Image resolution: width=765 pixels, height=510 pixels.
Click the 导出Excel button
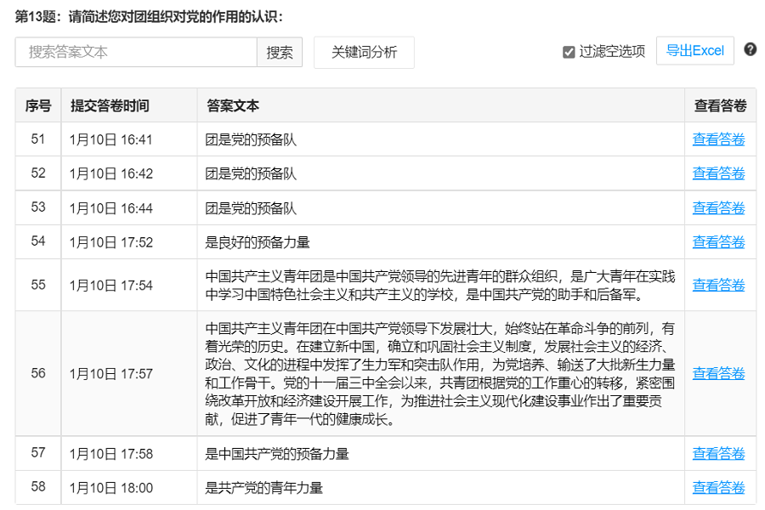point(694,50)
